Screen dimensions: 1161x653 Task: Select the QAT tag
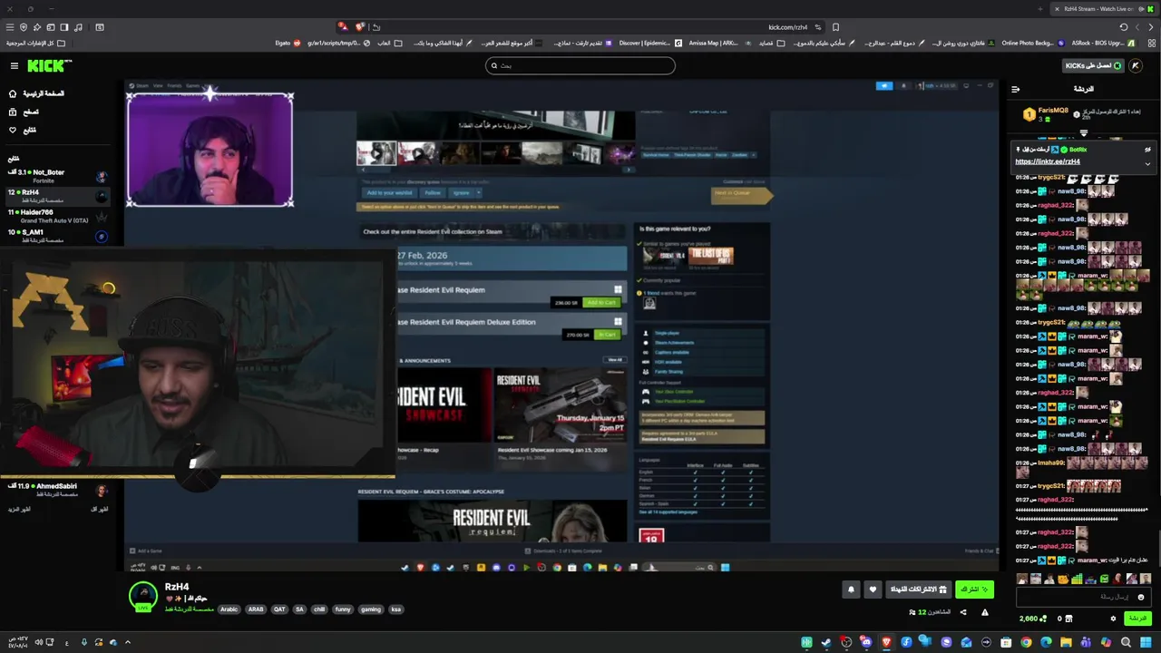pyautogui.click(x=279, y=609)
